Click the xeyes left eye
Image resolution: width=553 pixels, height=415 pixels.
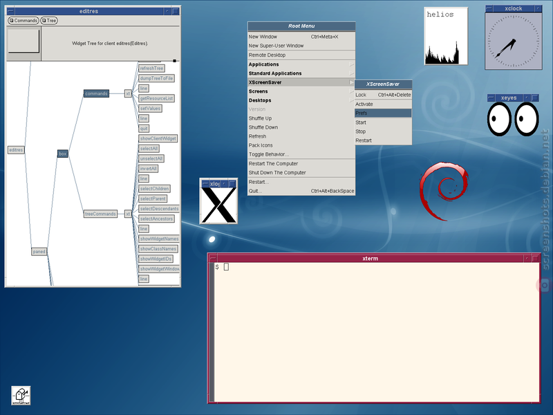click(499, 119)
